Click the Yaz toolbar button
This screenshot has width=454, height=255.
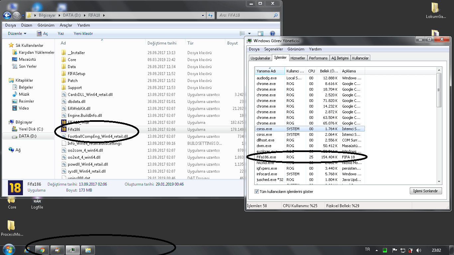coord(60,34)
